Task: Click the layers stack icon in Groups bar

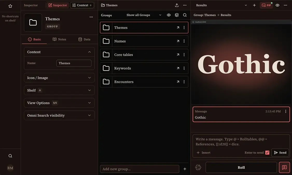Action: click(x=177, y=15)
